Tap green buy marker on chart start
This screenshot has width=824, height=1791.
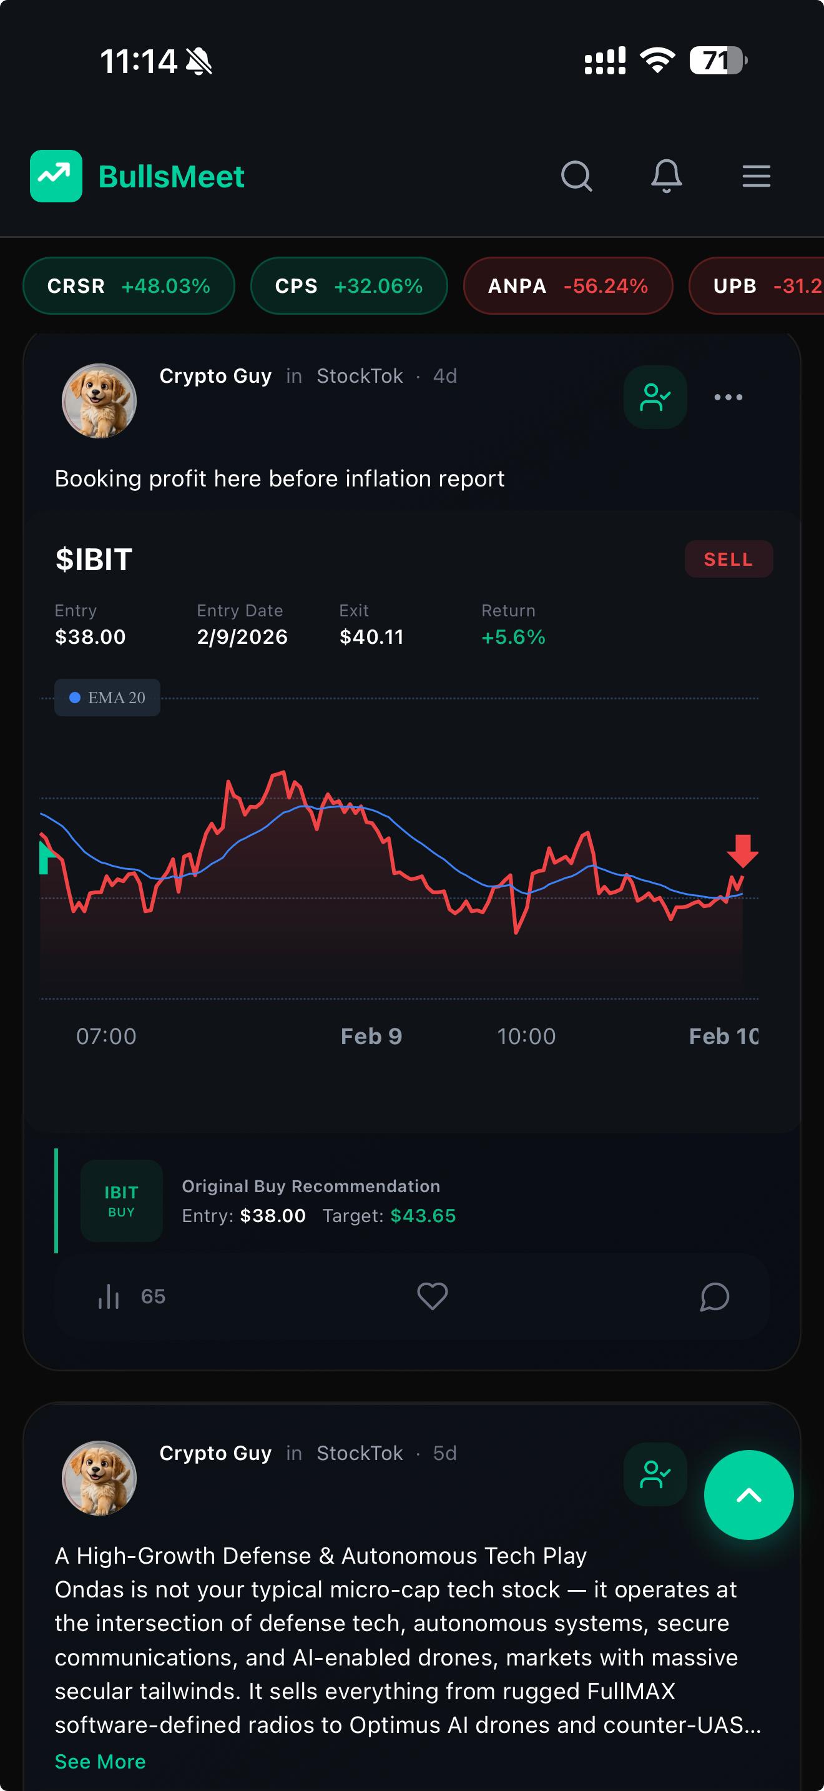[48, 857]
